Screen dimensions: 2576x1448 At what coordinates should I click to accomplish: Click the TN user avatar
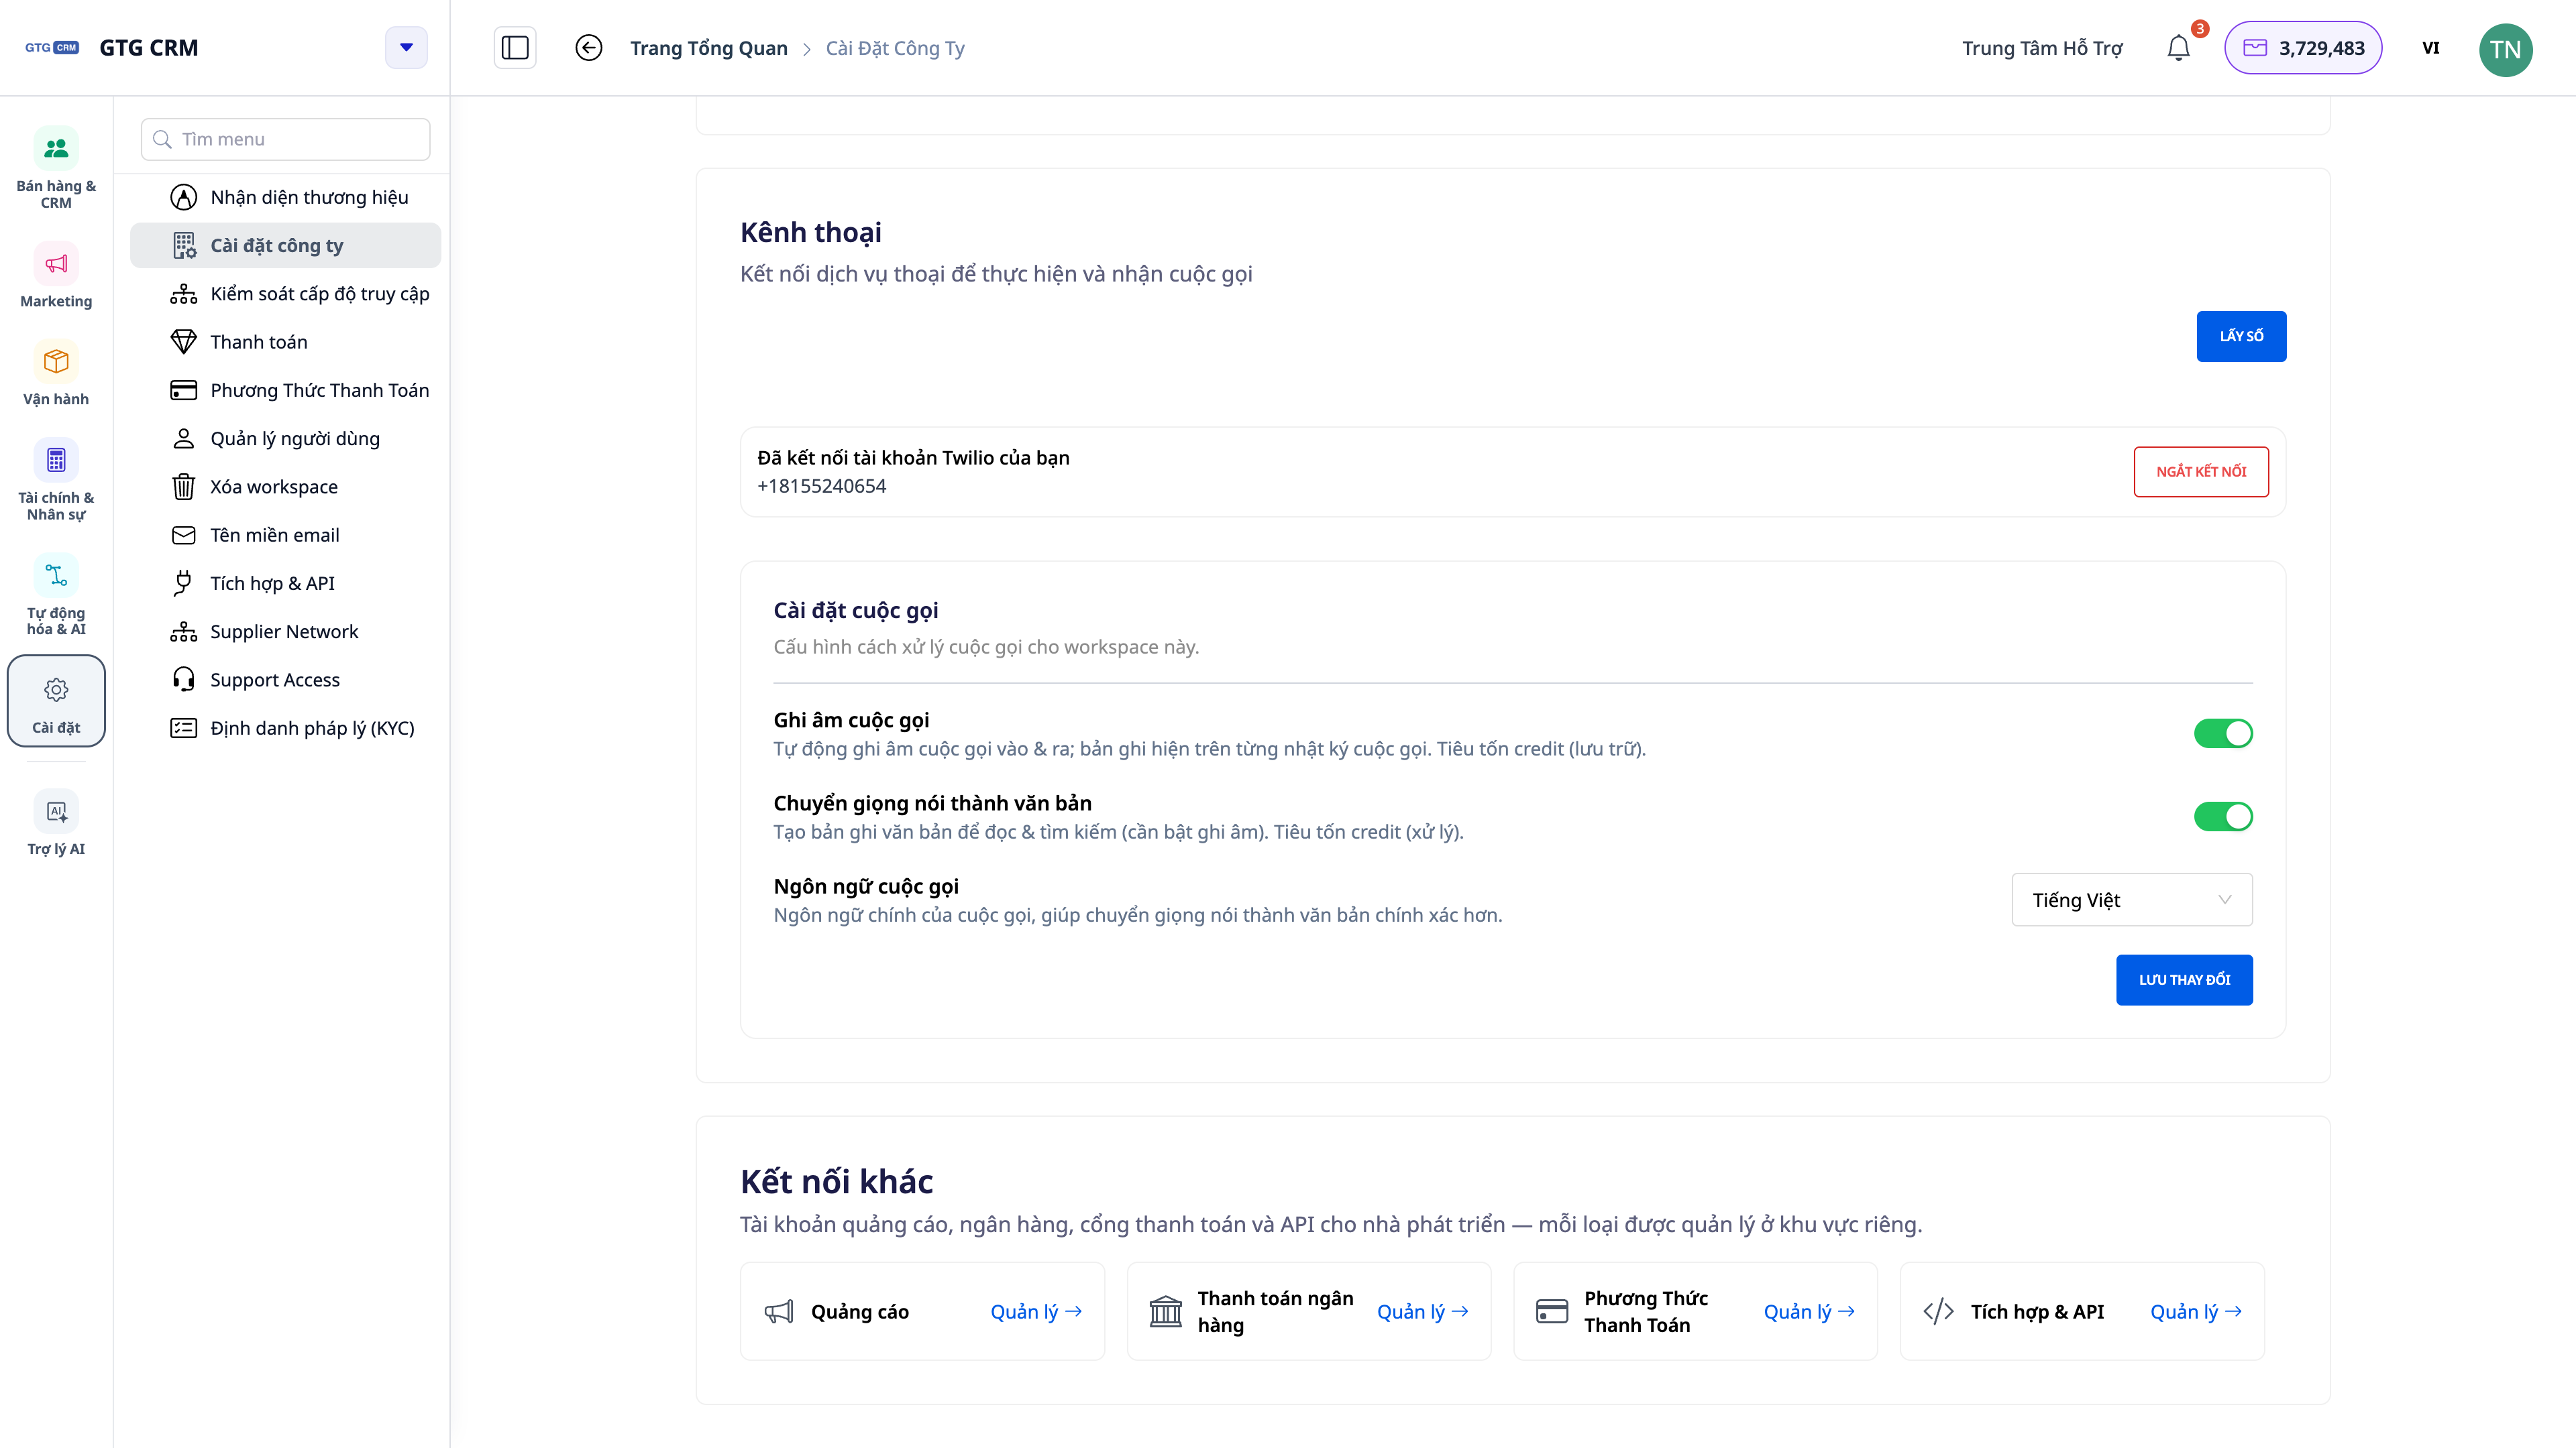pyautogui.click(x=2505, y=49)
